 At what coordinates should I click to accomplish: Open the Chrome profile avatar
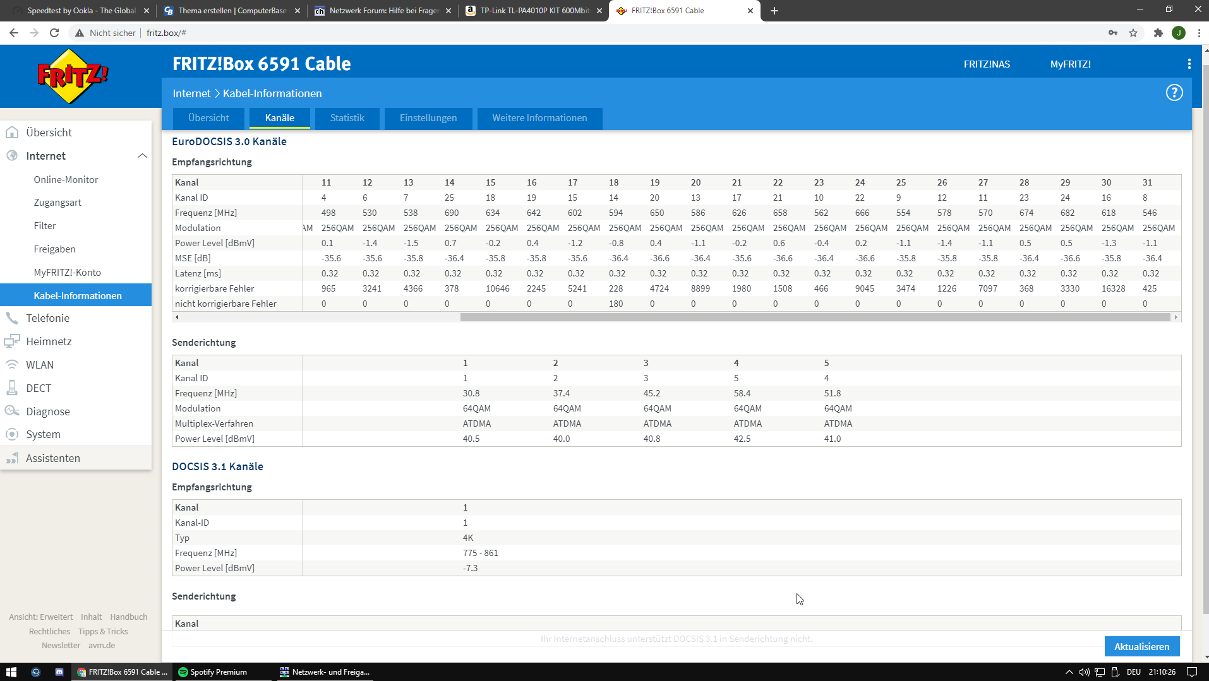click(1179, 33)
